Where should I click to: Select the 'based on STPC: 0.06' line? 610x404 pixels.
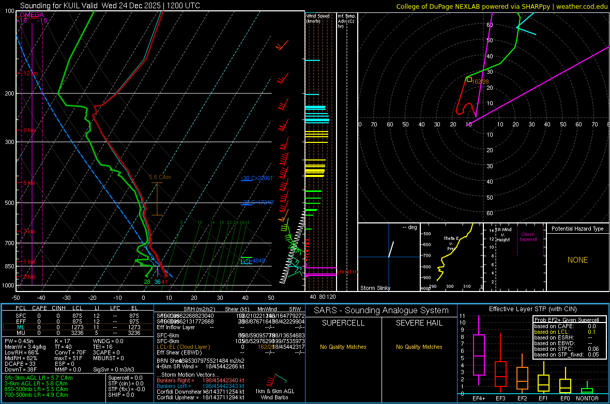tap(567, 349)
